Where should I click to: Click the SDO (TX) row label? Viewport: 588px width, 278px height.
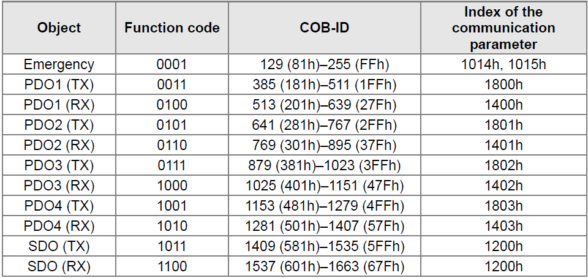(59, 247)
